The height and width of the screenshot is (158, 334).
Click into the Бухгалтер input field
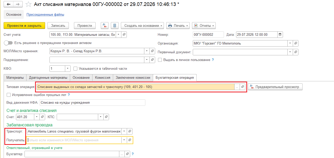(x=72, y=154)
